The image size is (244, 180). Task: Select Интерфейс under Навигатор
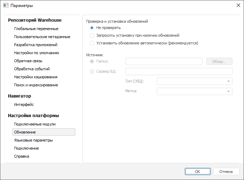pos(24,105)
